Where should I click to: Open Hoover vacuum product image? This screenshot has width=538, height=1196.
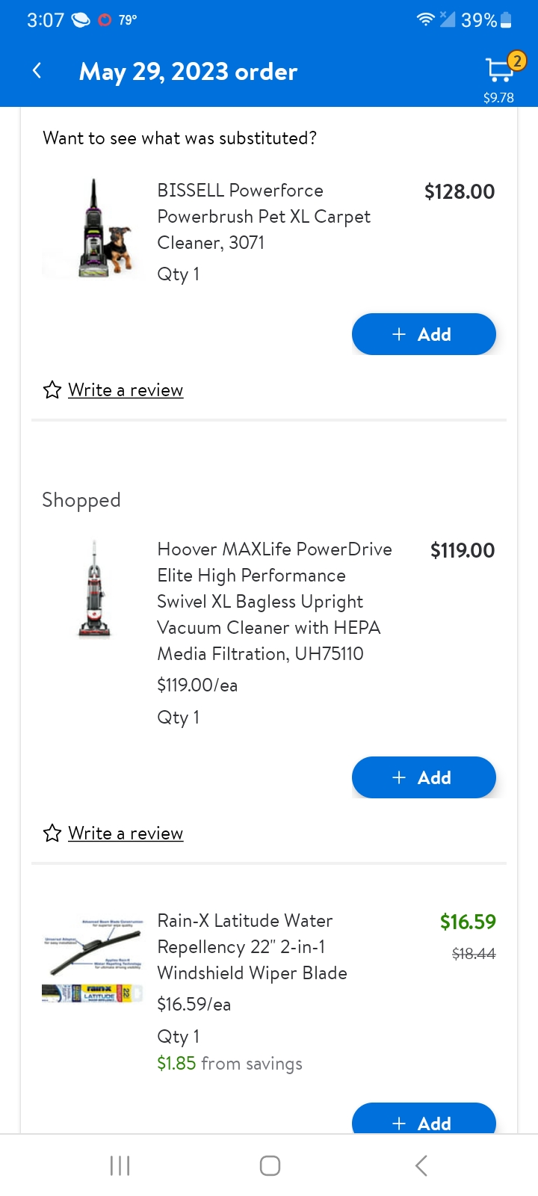[95, 589]
